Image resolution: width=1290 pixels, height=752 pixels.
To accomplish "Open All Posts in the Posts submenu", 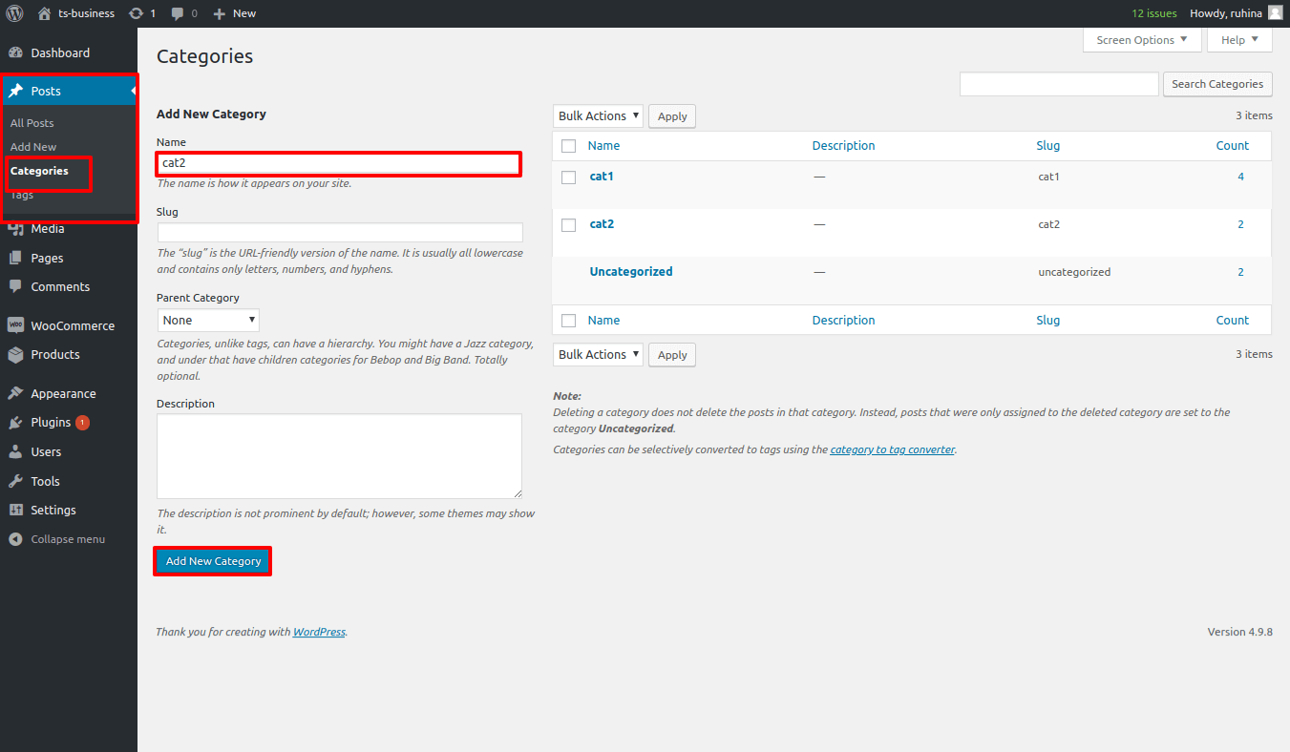I will pos(32,123).
